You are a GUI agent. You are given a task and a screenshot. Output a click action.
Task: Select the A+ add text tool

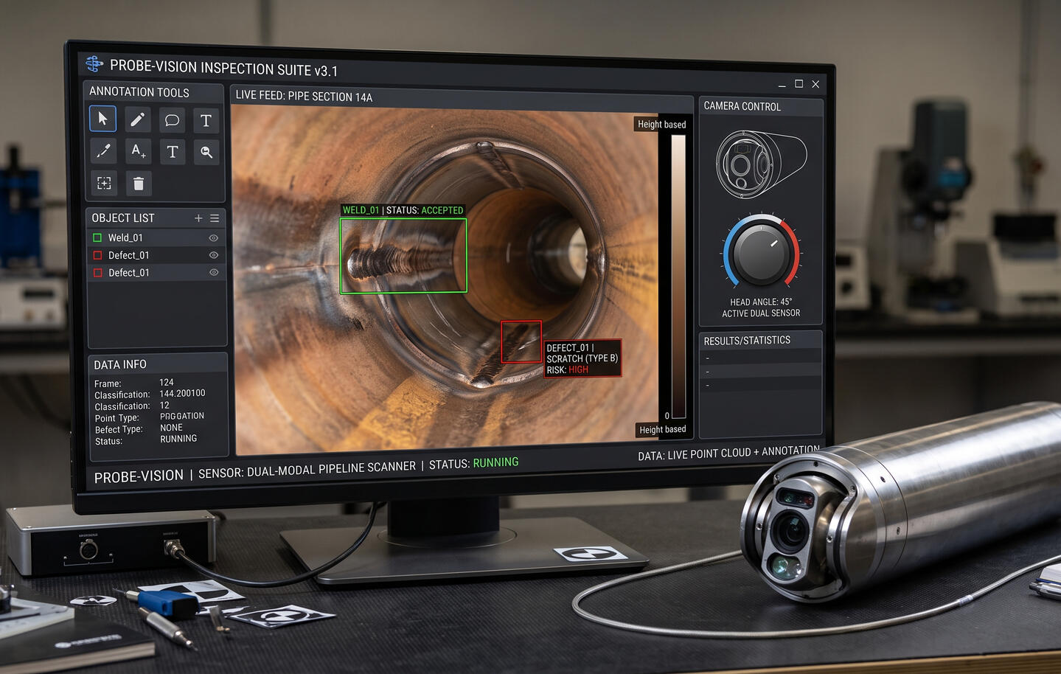pos(138,151)
